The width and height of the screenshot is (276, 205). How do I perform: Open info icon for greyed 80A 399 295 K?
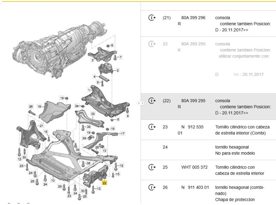[152, 44]
